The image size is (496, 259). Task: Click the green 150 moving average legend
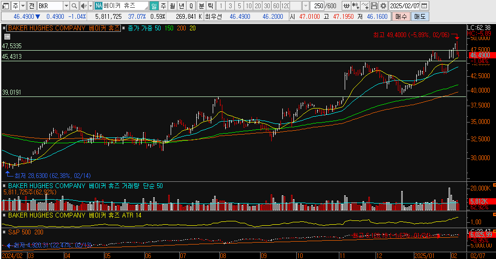[x=169, y=28]
